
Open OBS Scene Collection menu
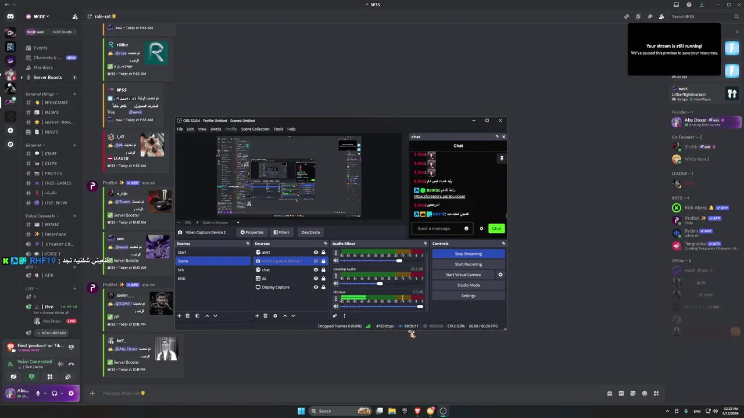[255, 129]
